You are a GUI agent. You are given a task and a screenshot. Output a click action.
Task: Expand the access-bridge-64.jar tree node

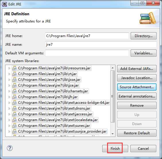pyautogui.click(x=9, y=103)
